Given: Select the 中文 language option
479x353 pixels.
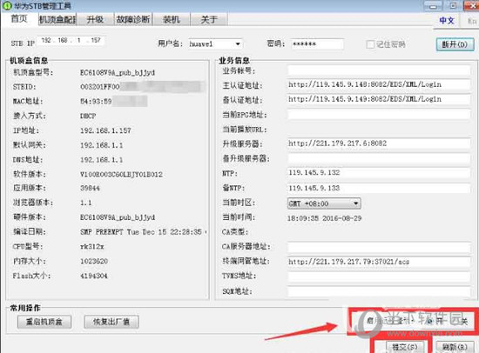Looking at the screenshot, I should coord(447,21).
